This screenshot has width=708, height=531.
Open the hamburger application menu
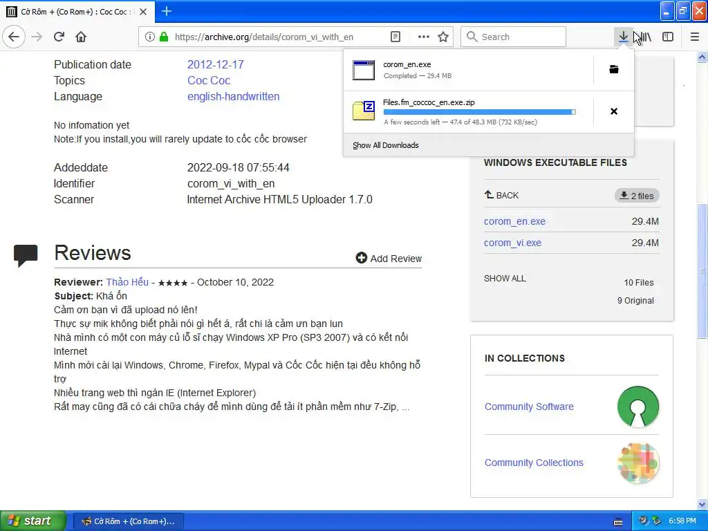tap(694, 37)
